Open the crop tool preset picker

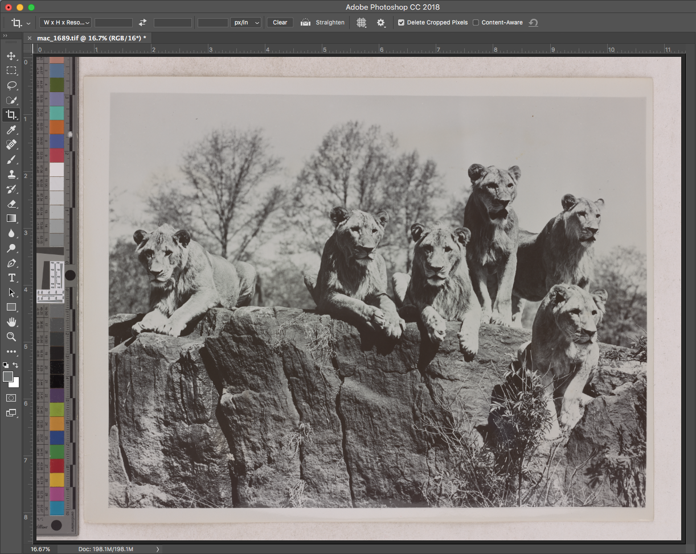21,23
